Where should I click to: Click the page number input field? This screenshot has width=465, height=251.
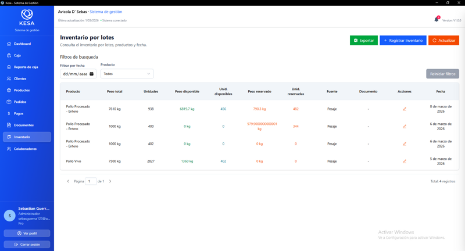point(91,181)
